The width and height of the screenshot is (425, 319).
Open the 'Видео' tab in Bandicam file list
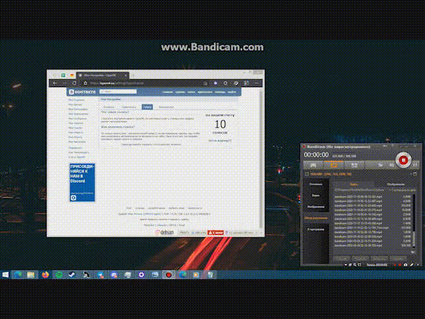[354, 184]
